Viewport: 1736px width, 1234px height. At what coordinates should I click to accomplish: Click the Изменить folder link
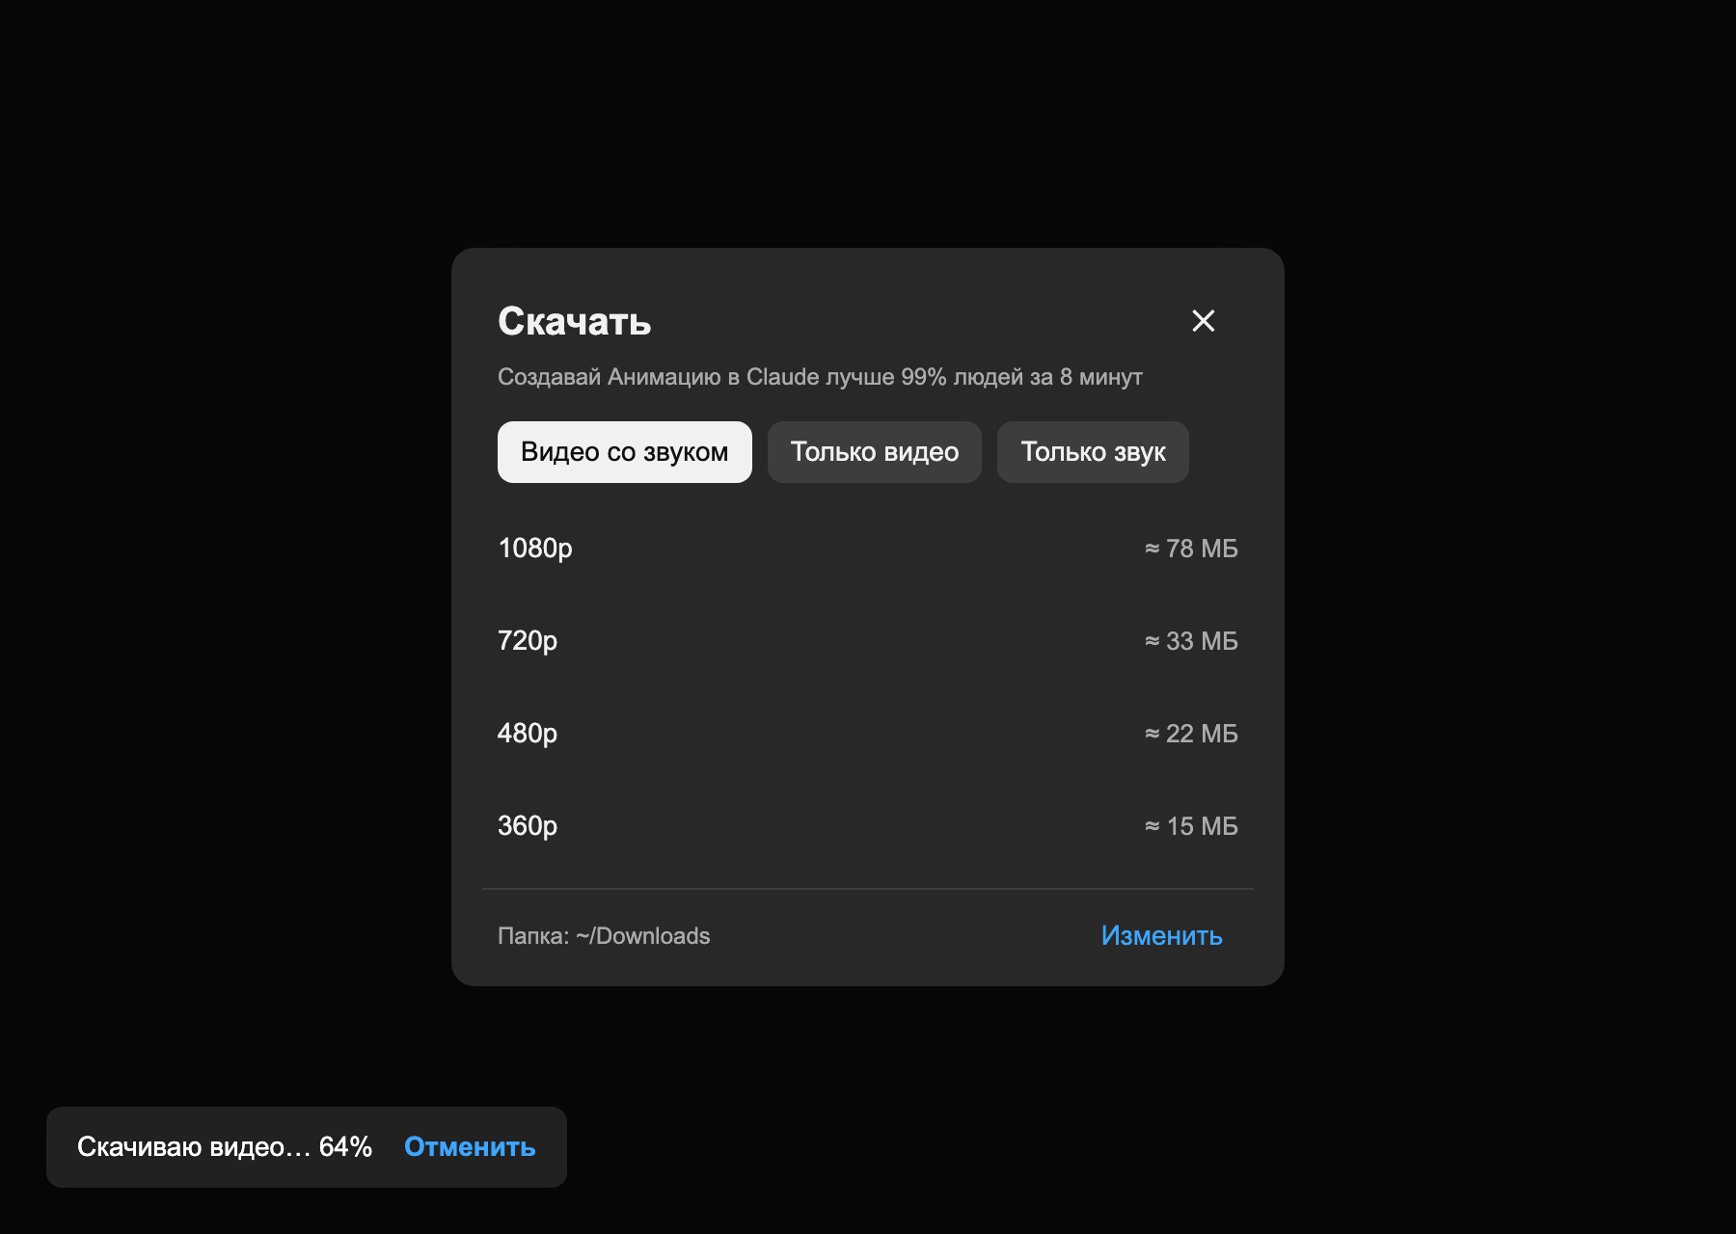coord(1161,936)
